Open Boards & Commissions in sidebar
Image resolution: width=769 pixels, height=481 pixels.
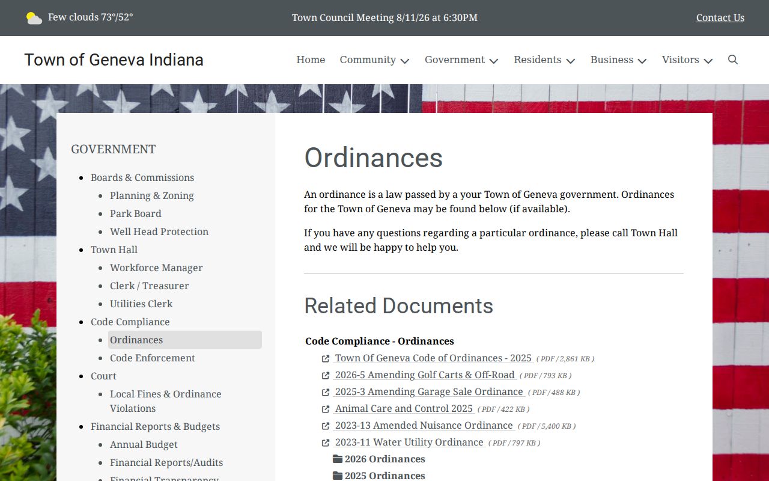tap(142, 177)
